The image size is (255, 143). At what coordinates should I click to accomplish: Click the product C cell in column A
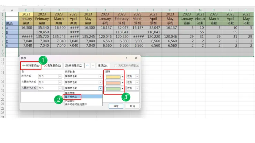(x=12, y=37)
